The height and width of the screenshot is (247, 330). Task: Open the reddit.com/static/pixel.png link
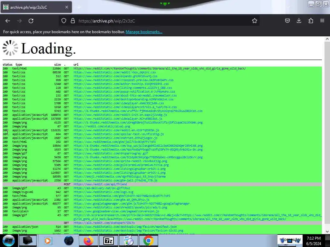click(x=102, y=126)
